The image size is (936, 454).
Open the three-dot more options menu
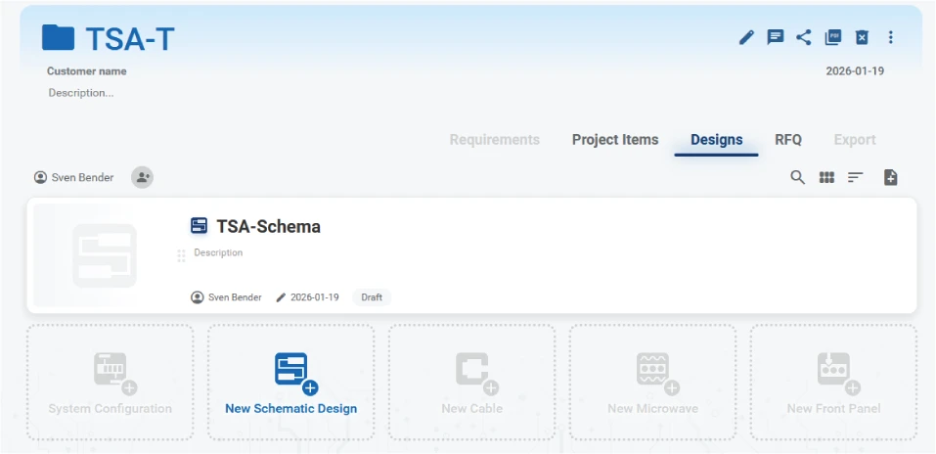[x=890, y=37]
